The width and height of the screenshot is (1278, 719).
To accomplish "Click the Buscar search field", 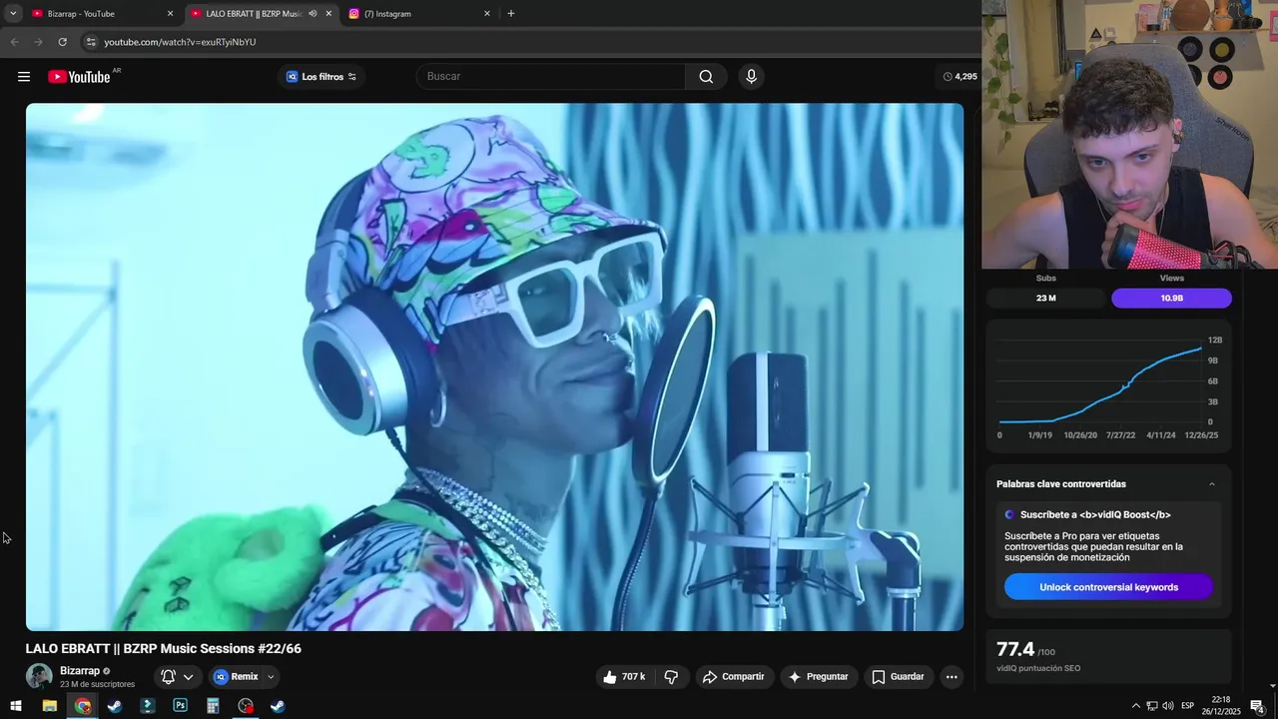I will click(x=551, y=77).
